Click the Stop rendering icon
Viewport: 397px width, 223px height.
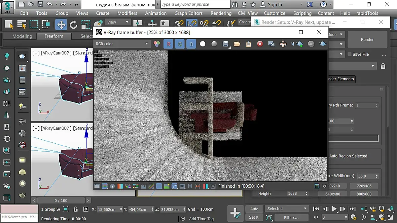click(x=311, y=44)
